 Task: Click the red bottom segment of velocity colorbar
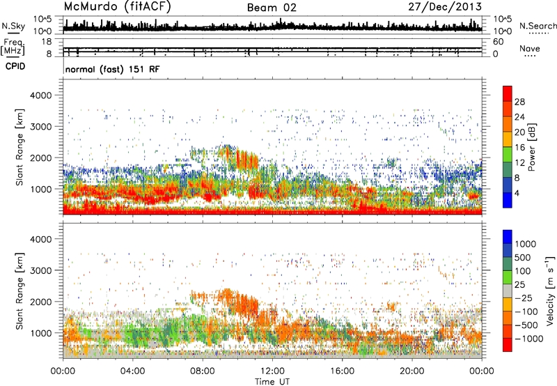(x=508, y=345)
